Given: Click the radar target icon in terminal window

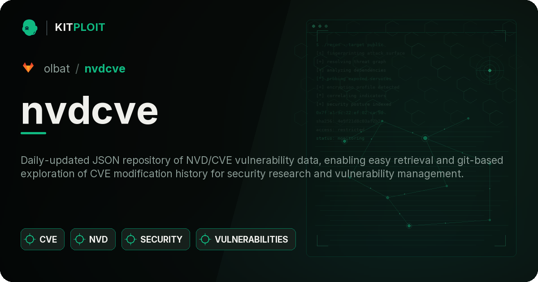Looking at the screenshot, I should [x=490, y=70].
